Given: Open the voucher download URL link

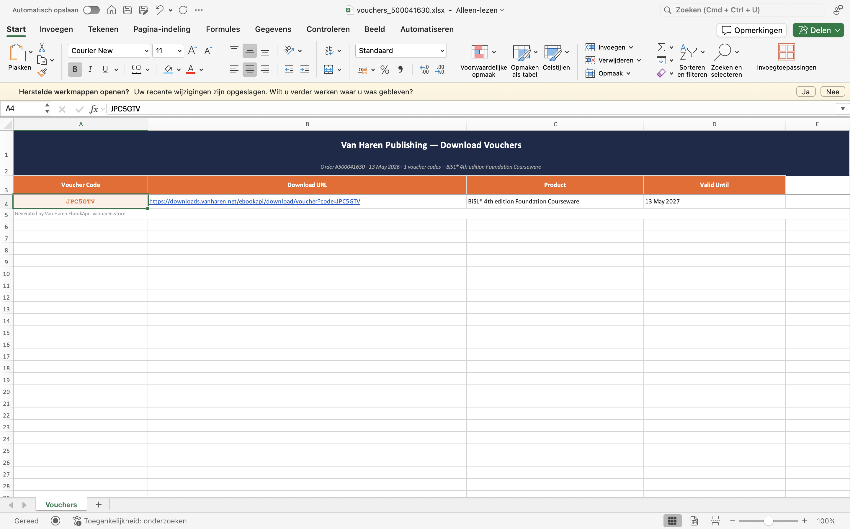Looking at the screenshot, I should coord(254,201).
